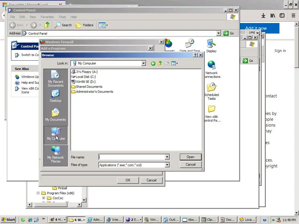Viewport: 299px width, 224px height.
Task: Click Search in Control Panel toolbar
Action: 63,25
